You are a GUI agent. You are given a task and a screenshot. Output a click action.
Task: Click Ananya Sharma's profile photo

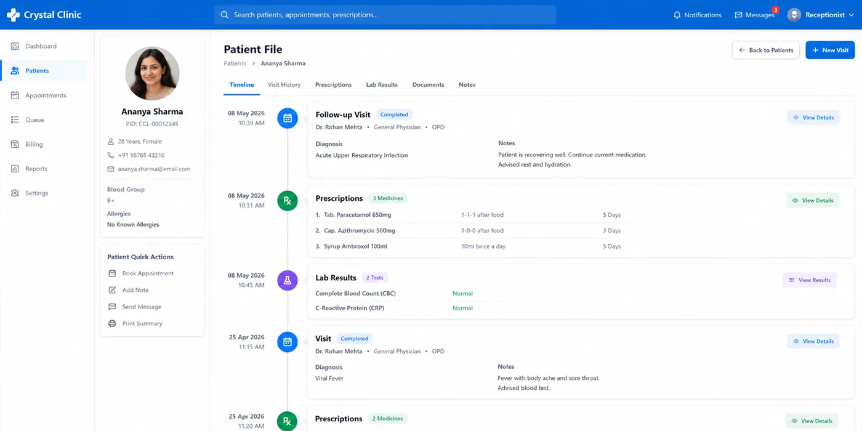(152, 74)
